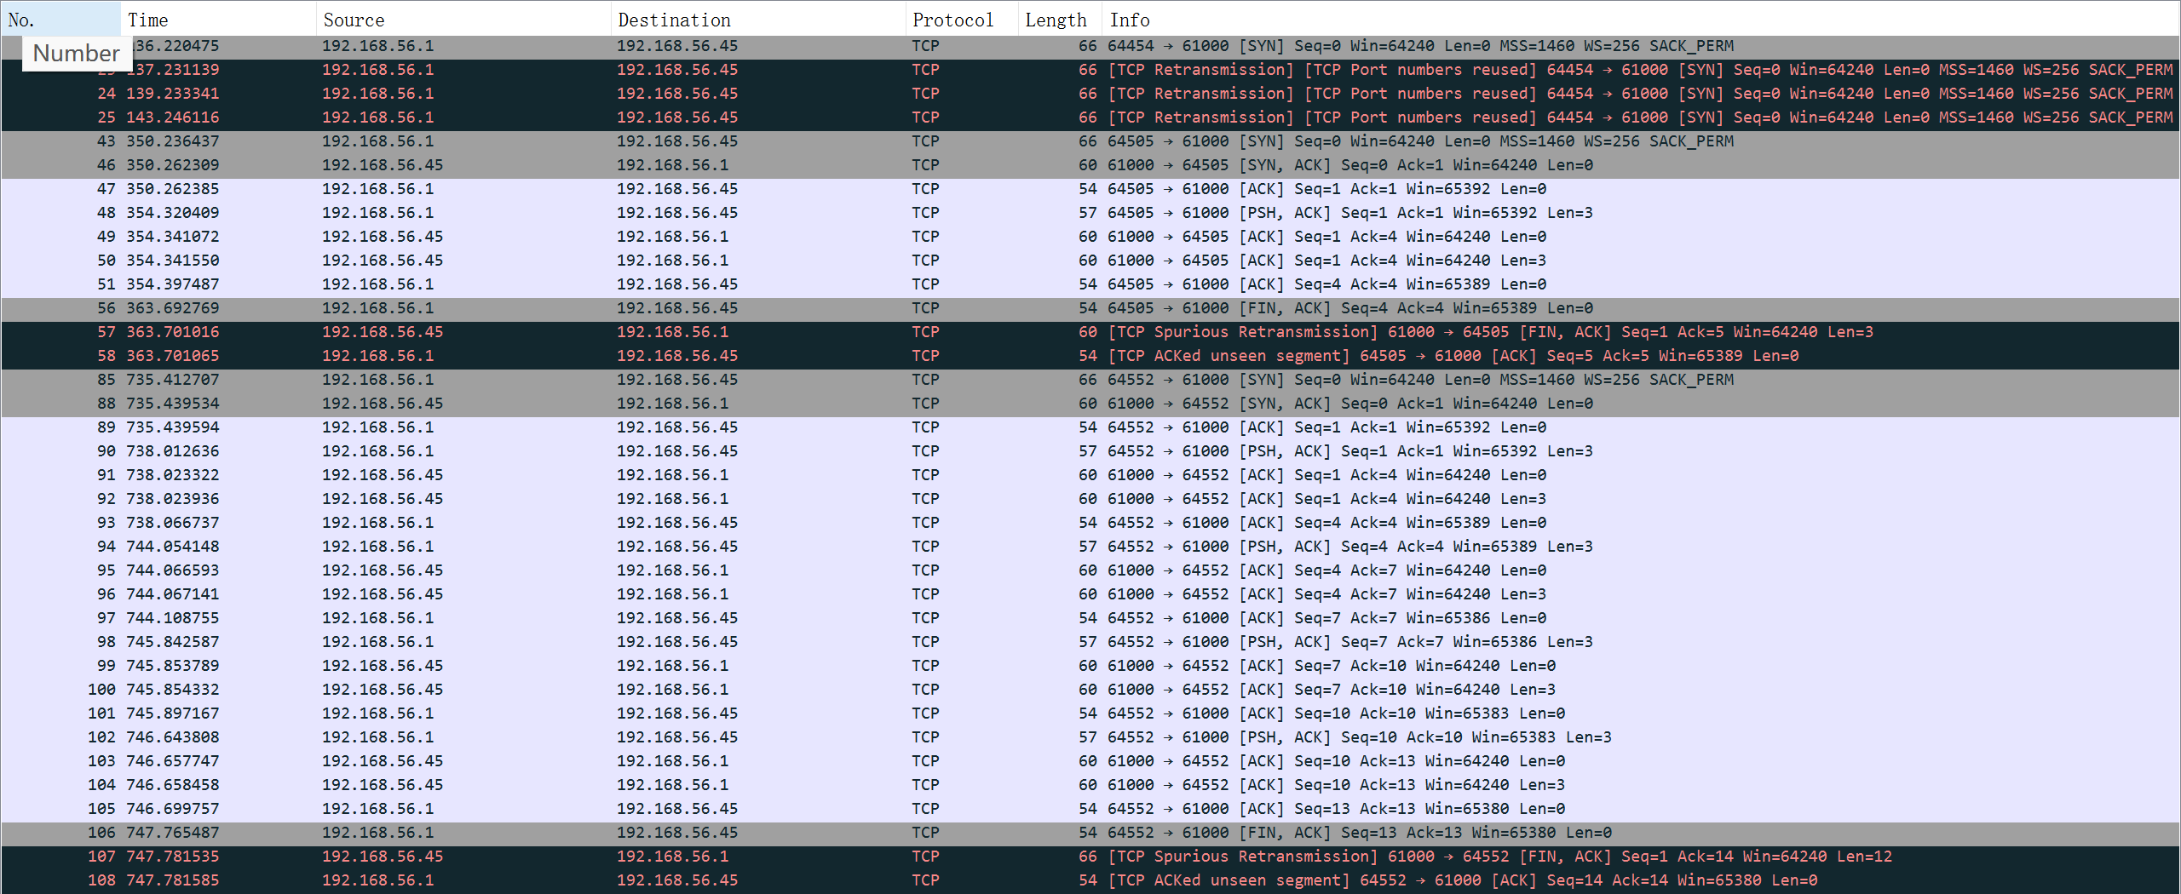This screenshot has width=2181, height=894.
Task: Select packet 96 at time 744.067141
Action: pos(1090,594)
